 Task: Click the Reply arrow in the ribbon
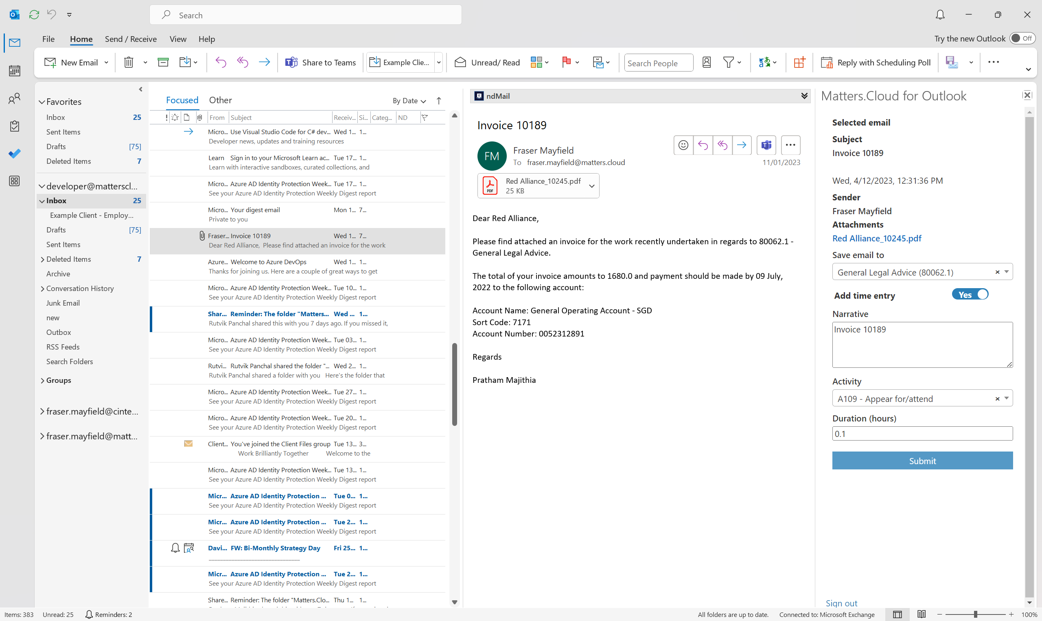(x=220, y=62)
